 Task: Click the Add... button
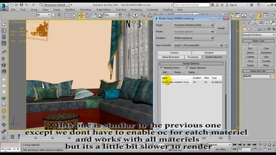tap(166, 72)
